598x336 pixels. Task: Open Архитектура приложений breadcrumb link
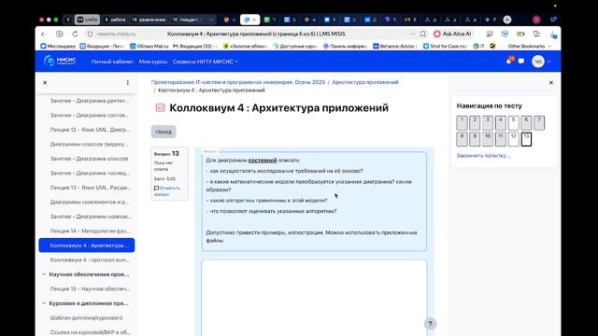pos(365,82)
